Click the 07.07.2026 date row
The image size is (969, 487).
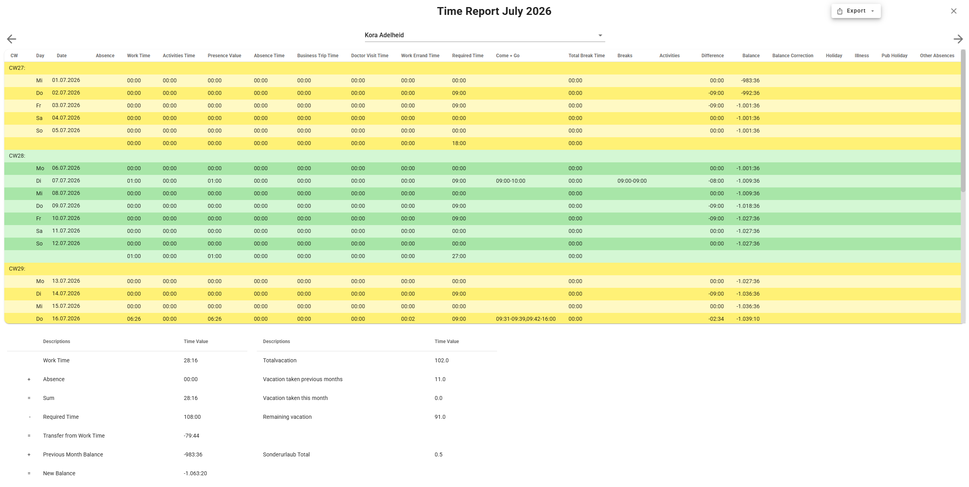coord(483,181)
